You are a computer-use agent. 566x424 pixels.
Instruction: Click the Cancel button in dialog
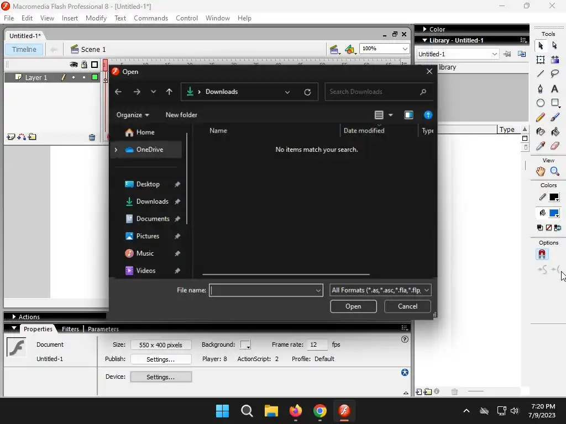coord(407,306)
